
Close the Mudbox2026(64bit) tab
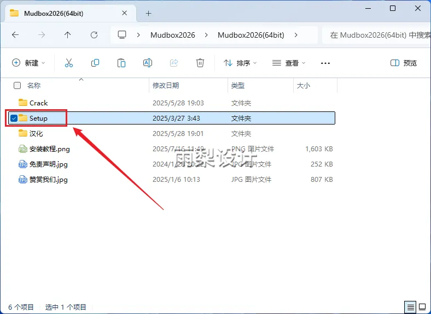(x=125, y=13)
